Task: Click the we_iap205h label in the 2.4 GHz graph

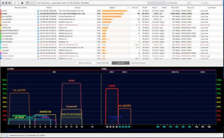Action: coord(20,90)
